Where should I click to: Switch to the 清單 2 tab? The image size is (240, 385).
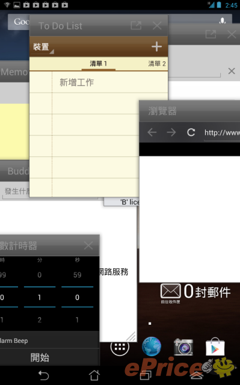tap(157, 64)
